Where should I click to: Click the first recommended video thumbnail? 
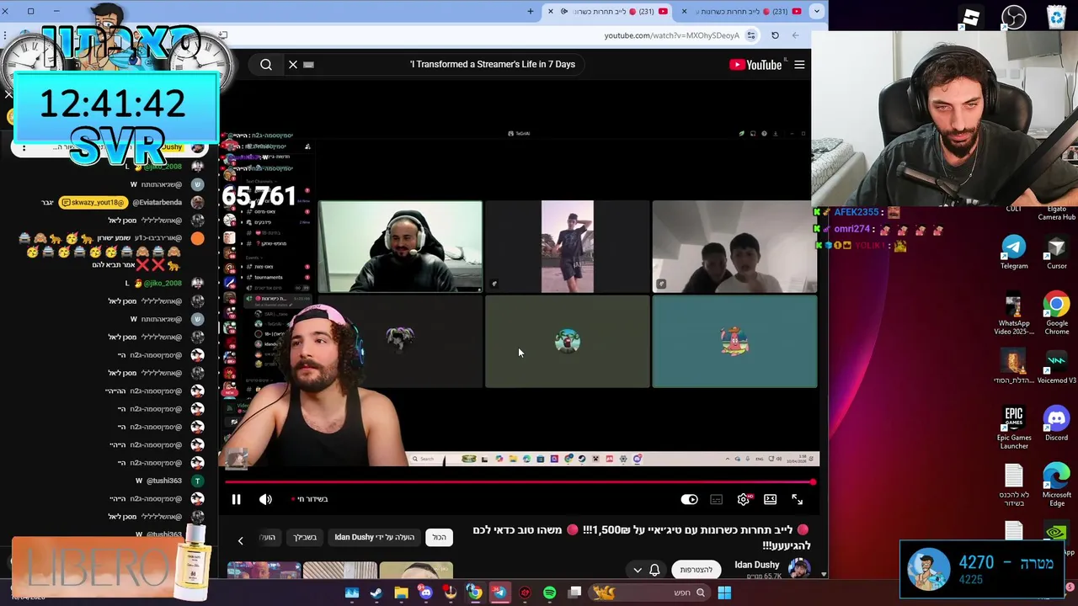tap(415, 571)
